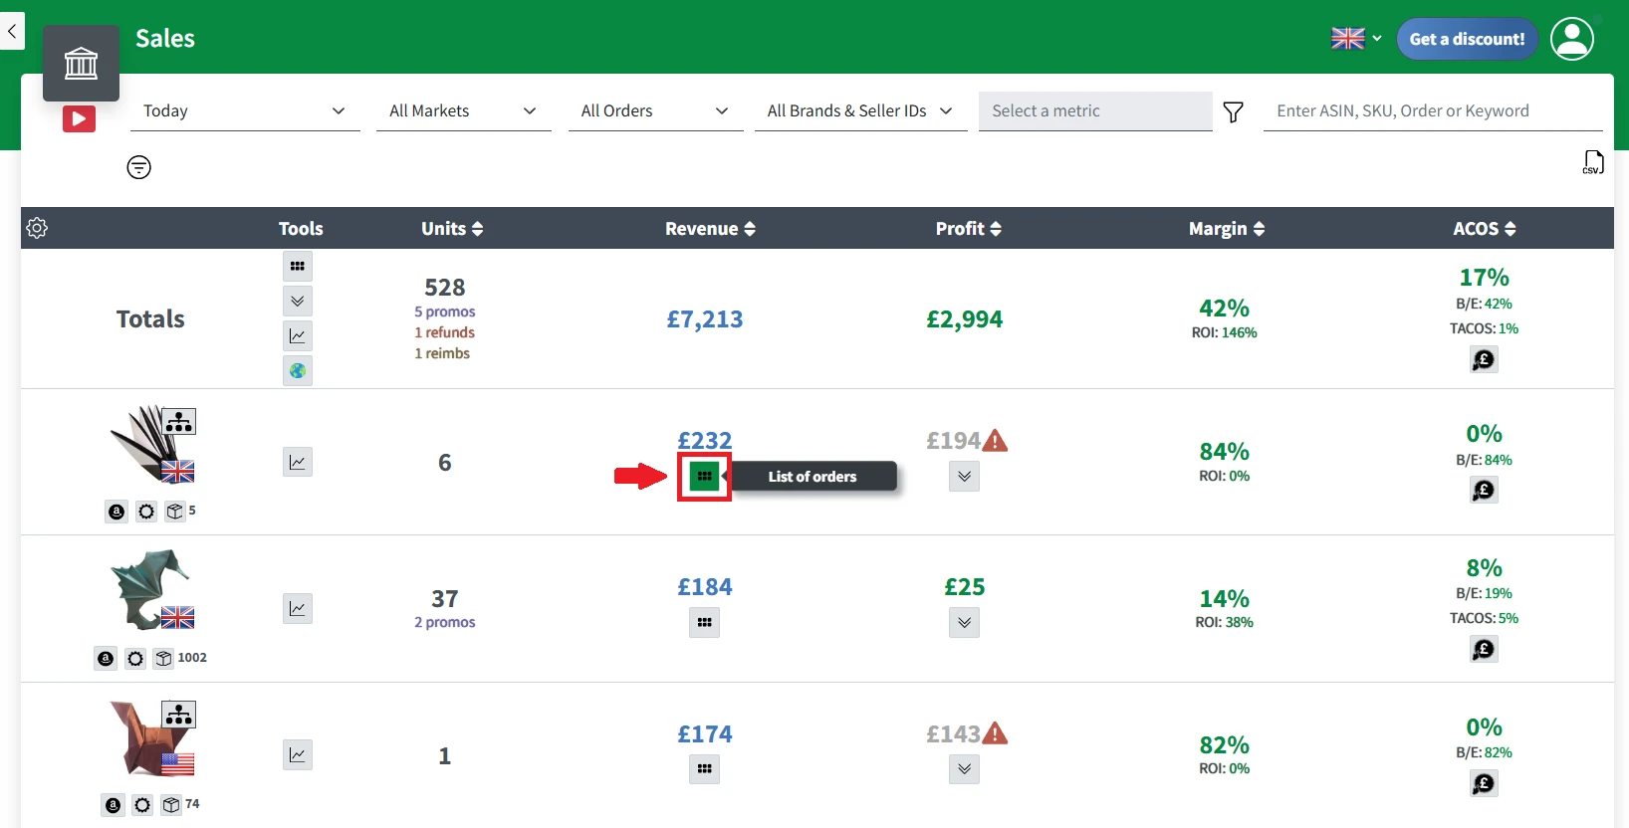Screen dimensions: 1629x828
Task: Open All Brands & Seller IDs dropdown
Action: coord(861,111)
